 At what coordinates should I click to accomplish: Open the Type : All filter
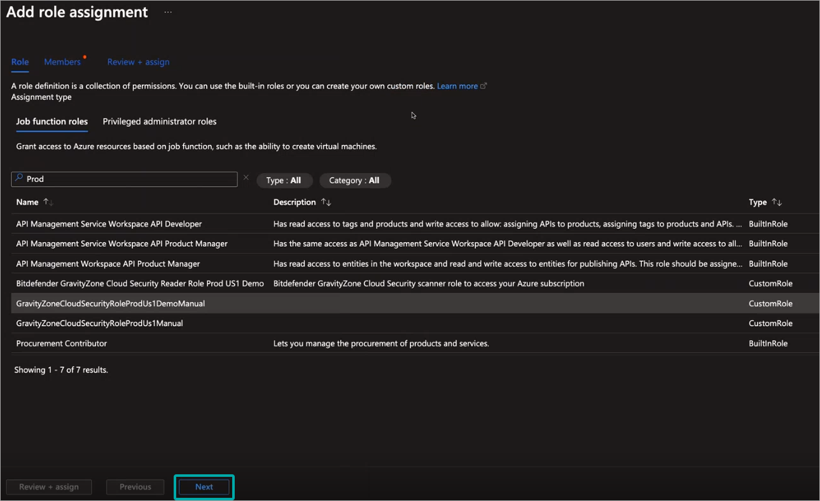(284, 181)
